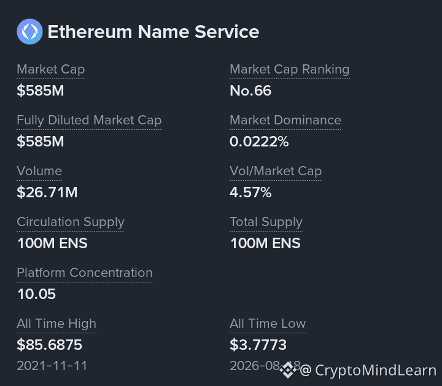This screenshot has width=442, height=386.
Task: Click Fully Diluted Market Cap label
Action: (89, 121)
